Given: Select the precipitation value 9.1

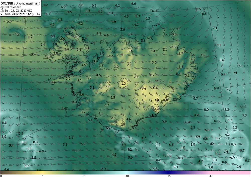Looking at the screenshot, I should click(x=215, y=160).
